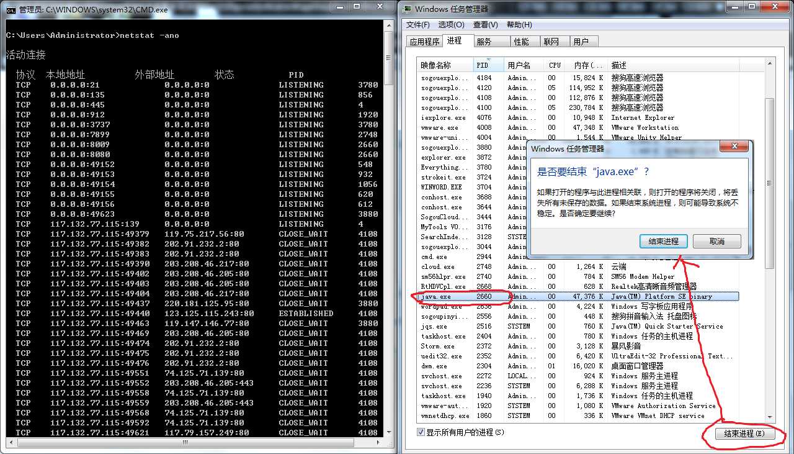
Task: Click Task Manager process list scrollbar thumb
Action: click(x=769, y=183)
